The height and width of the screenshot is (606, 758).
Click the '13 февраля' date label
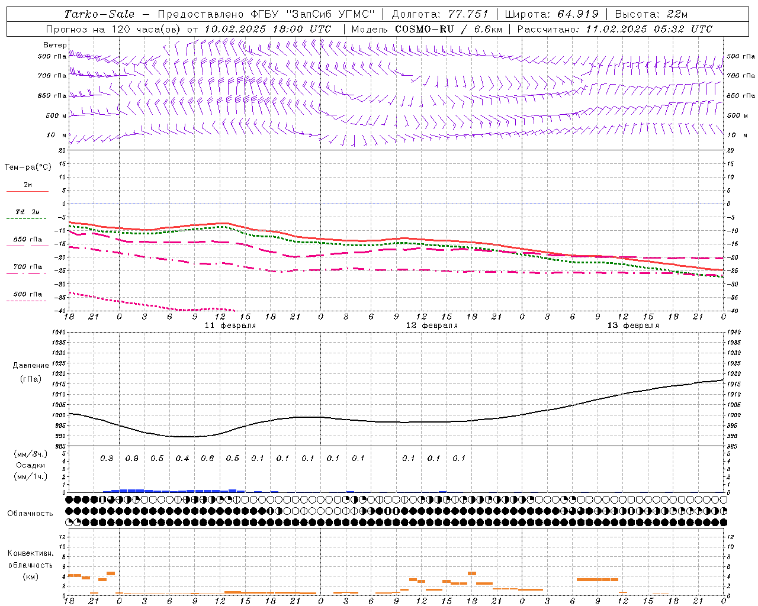[633, 325]
